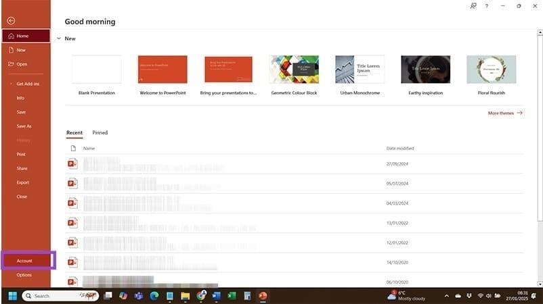Viewport: 543px width, 304px height.
Task: Open Info in the sidebar
Action: click(x=26, y=98)
